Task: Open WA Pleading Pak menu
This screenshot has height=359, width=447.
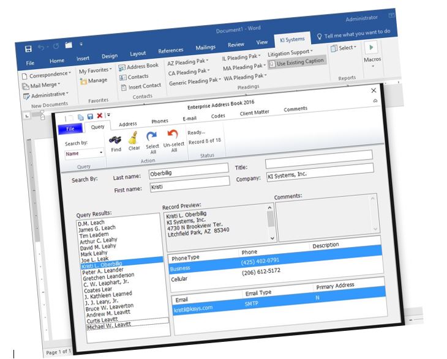Action: pos(245,77)
